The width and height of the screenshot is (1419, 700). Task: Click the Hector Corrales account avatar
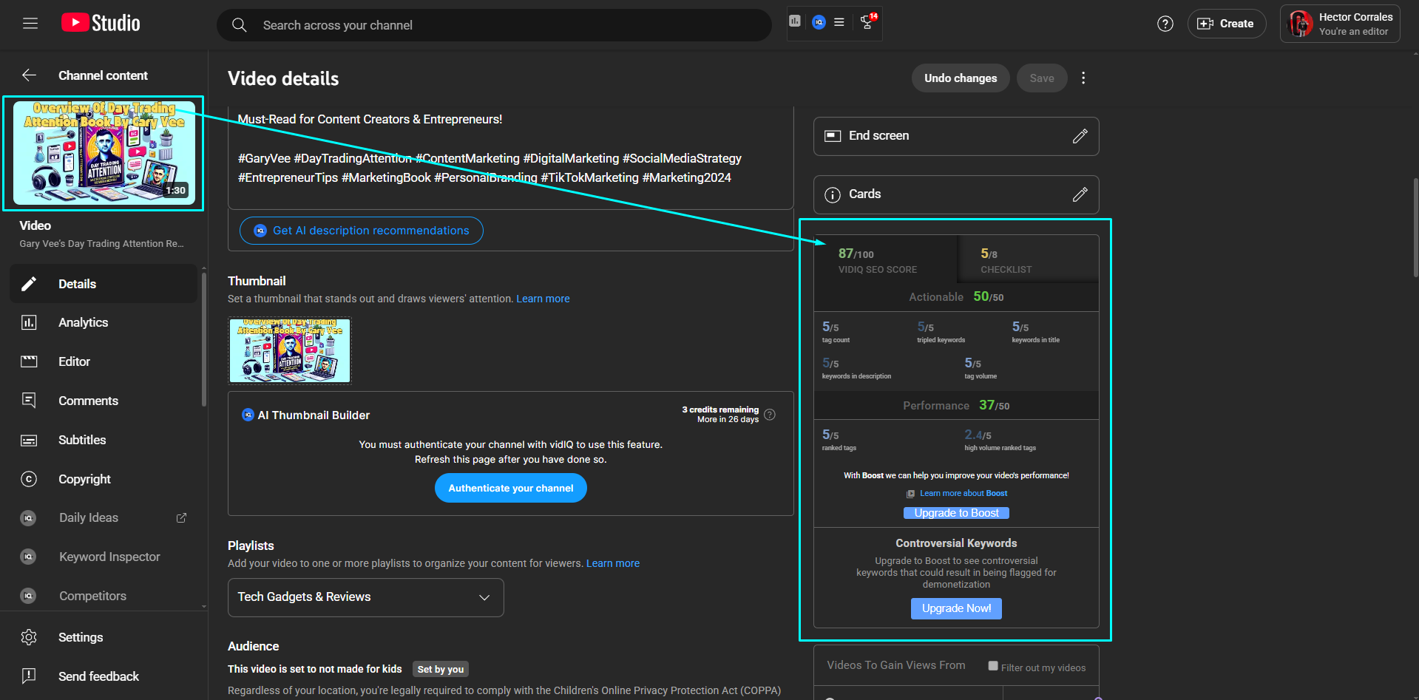click(x=1301, y=24)
